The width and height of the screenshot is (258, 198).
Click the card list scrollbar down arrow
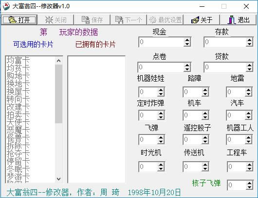[59, 179]
